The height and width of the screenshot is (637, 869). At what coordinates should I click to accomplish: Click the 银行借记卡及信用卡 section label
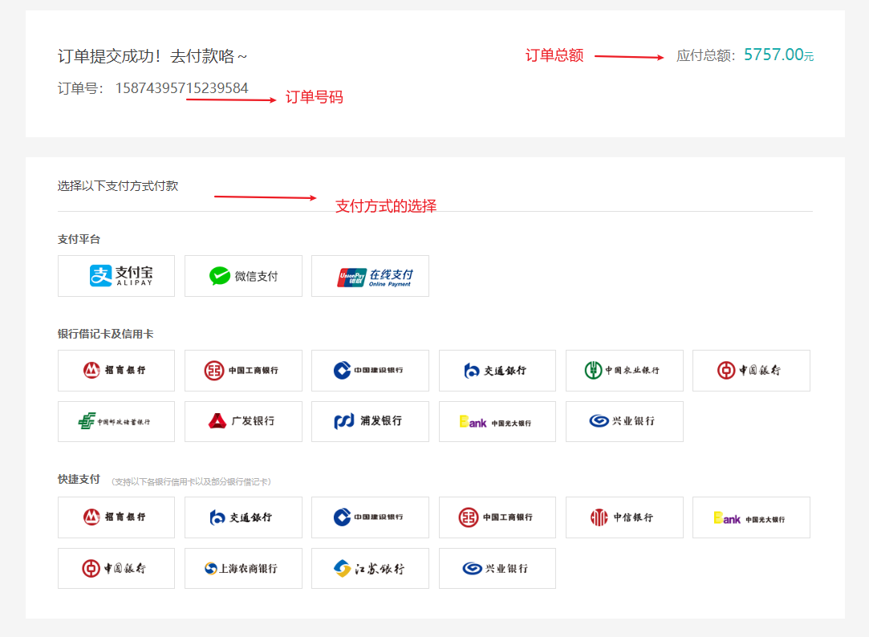pos(105,334)
